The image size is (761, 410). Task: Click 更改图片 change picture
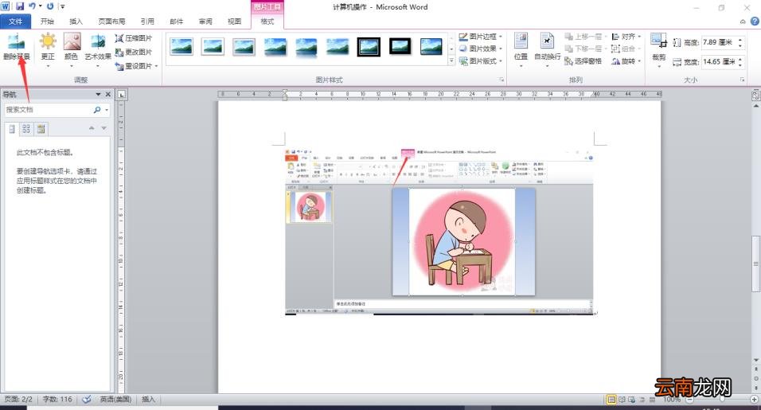point(134,52)
